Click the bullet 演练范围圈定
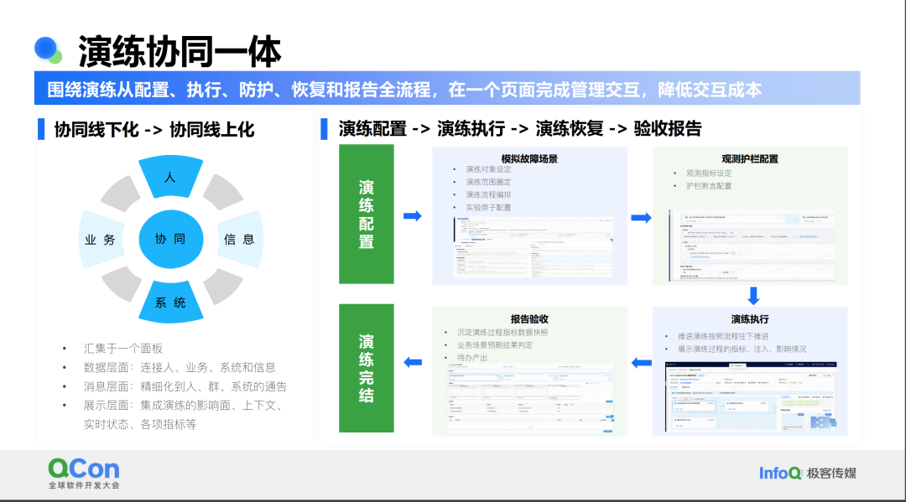Viewport: 906px width, 502px height. point(488,182)
